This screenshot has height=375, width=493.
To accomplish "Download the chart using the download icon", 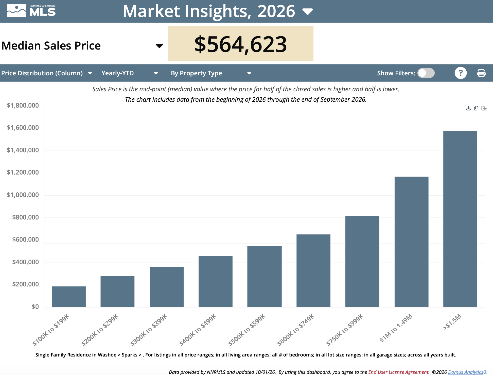I will 468,108.
